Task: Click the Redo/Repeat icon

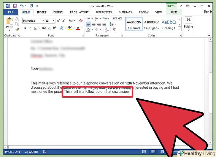Action: coord(31,6)
